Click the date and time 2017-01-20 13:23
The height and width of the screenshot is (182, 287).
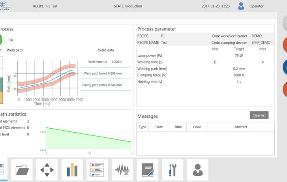pyautogui.click(x=216, y=6)
